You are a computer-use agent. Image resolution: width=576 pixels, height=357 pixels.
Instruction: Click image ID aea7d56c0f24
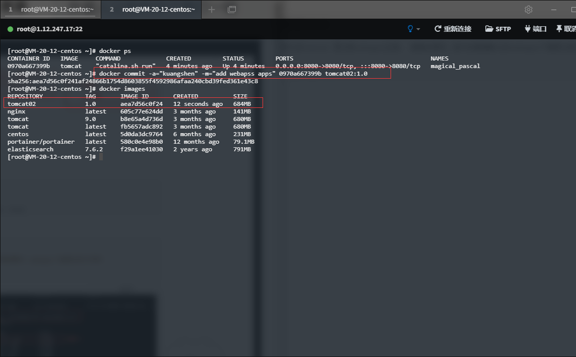pos(142,104)
